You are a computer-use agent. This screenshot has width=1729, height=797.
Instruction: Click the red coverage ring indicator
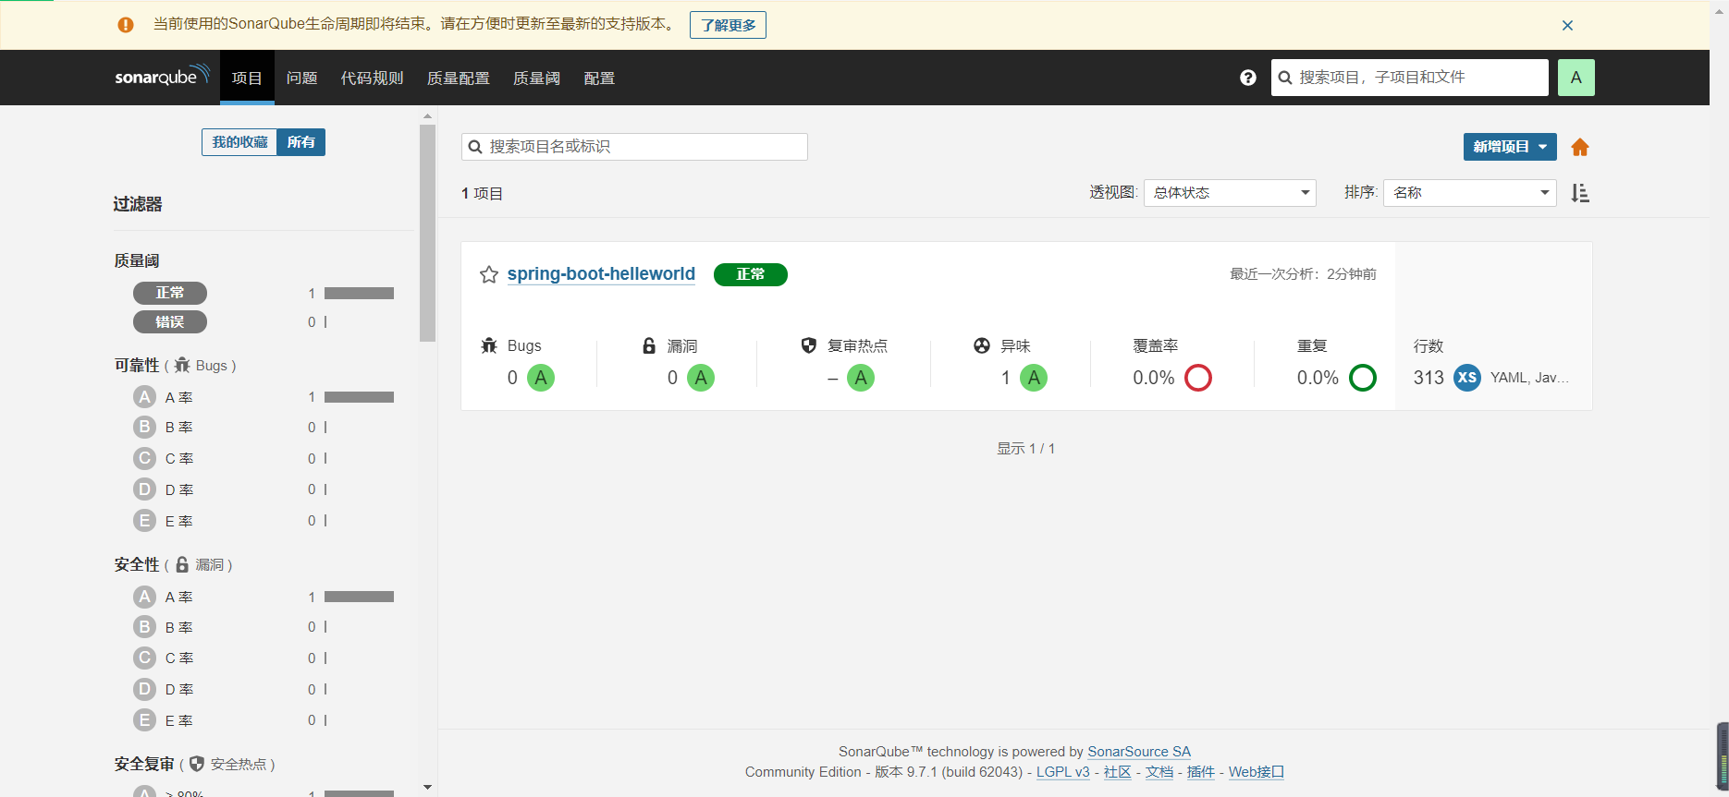[x=1198, y=378]
